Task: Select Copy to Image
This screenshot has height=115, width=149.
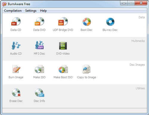Action: (86, 72)
